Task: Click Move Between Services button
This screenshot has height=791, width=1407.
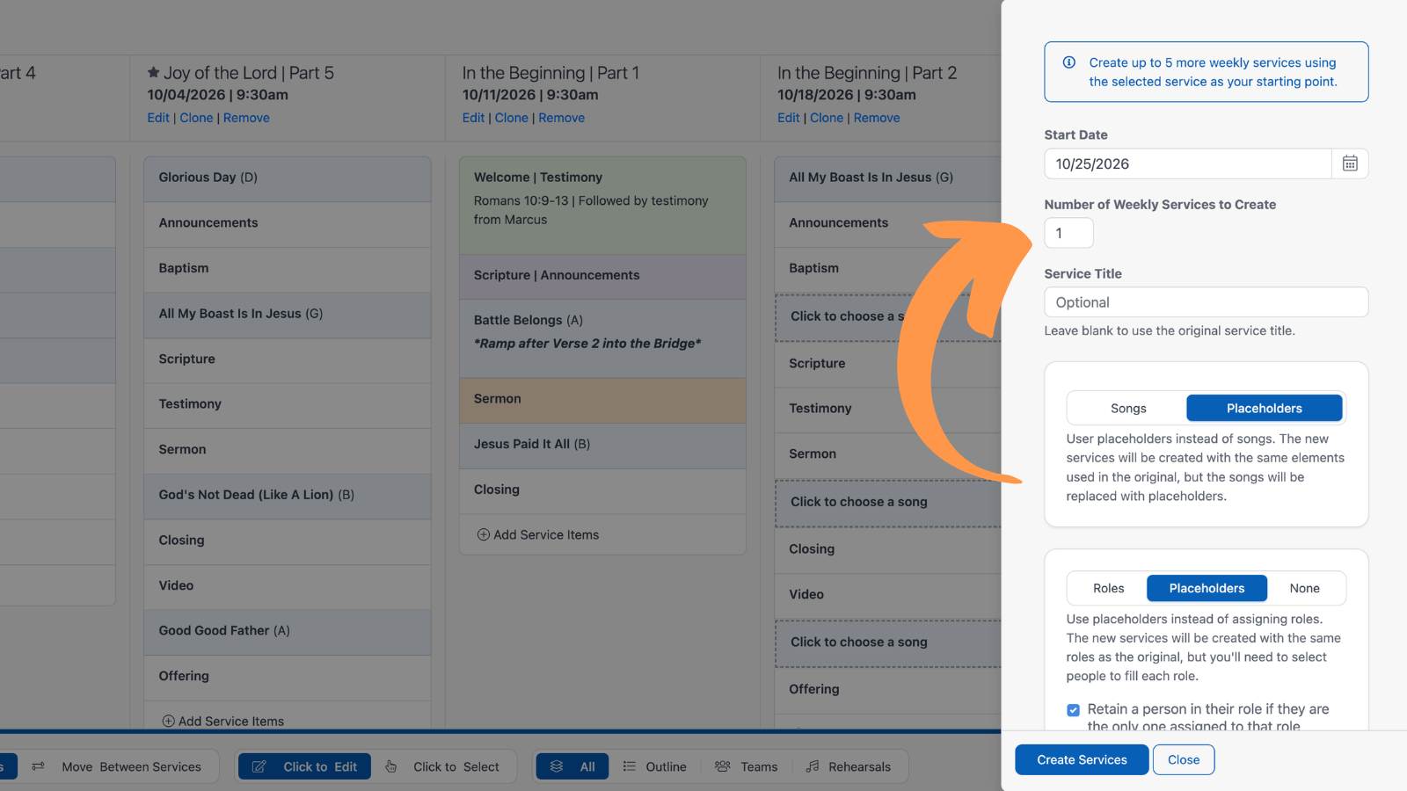Action: point(117,766)
